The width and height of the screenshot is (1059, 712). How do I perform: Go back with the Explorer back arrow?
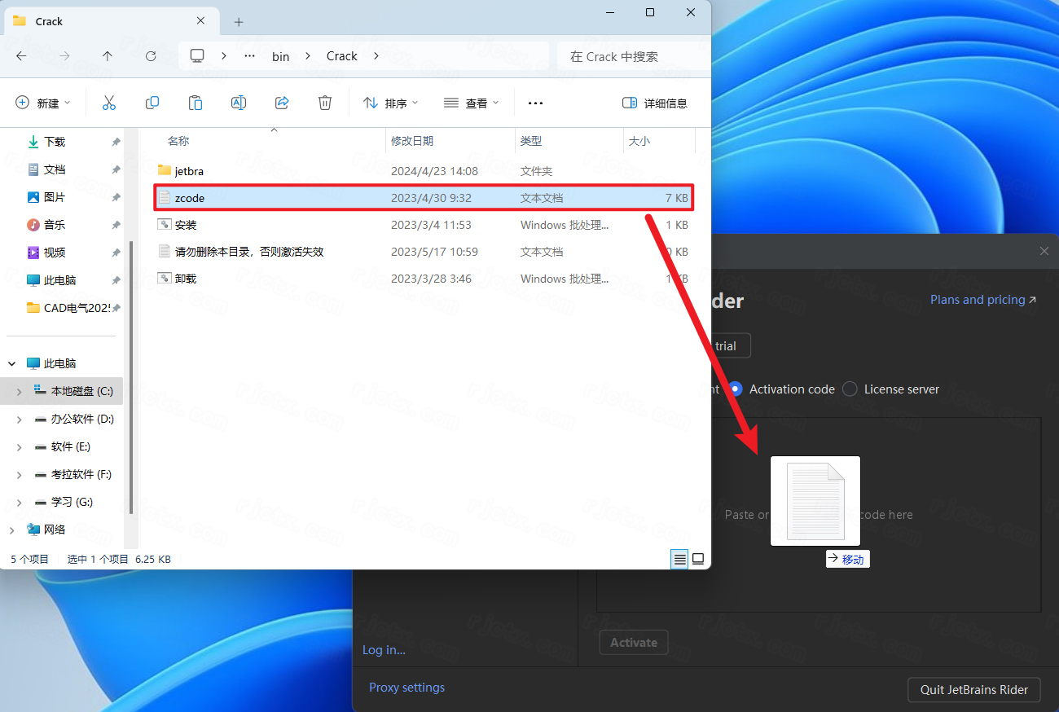(22, 56)
